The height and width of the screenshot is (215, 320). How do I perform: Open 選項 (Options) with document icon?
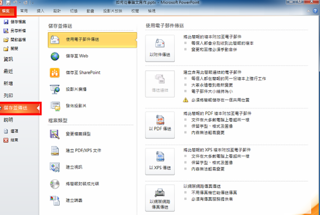[11, 131]
